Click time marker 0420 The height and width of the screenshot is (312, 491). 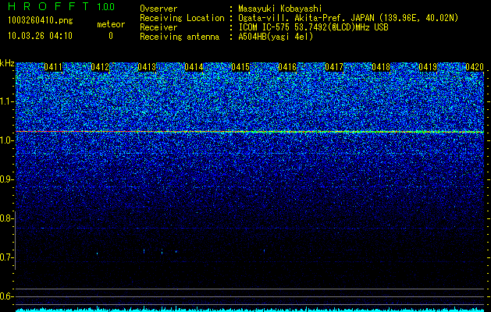(x=475, y=67)
